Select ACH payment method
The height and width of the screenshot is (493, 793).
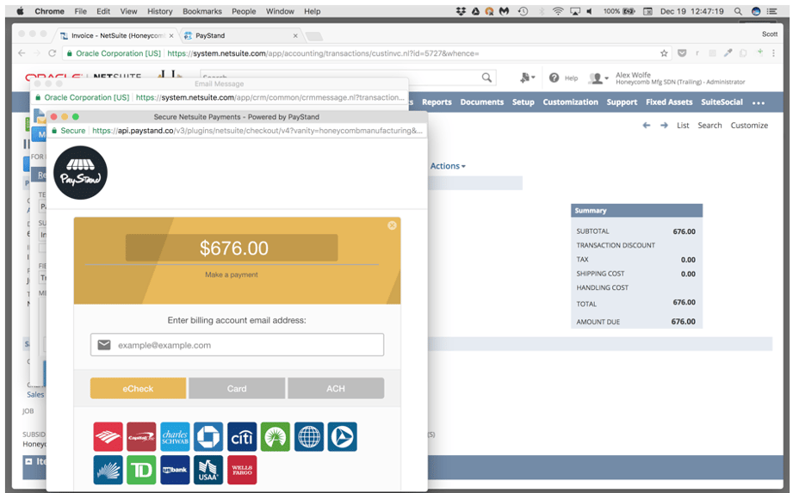(x=336, y=388)
